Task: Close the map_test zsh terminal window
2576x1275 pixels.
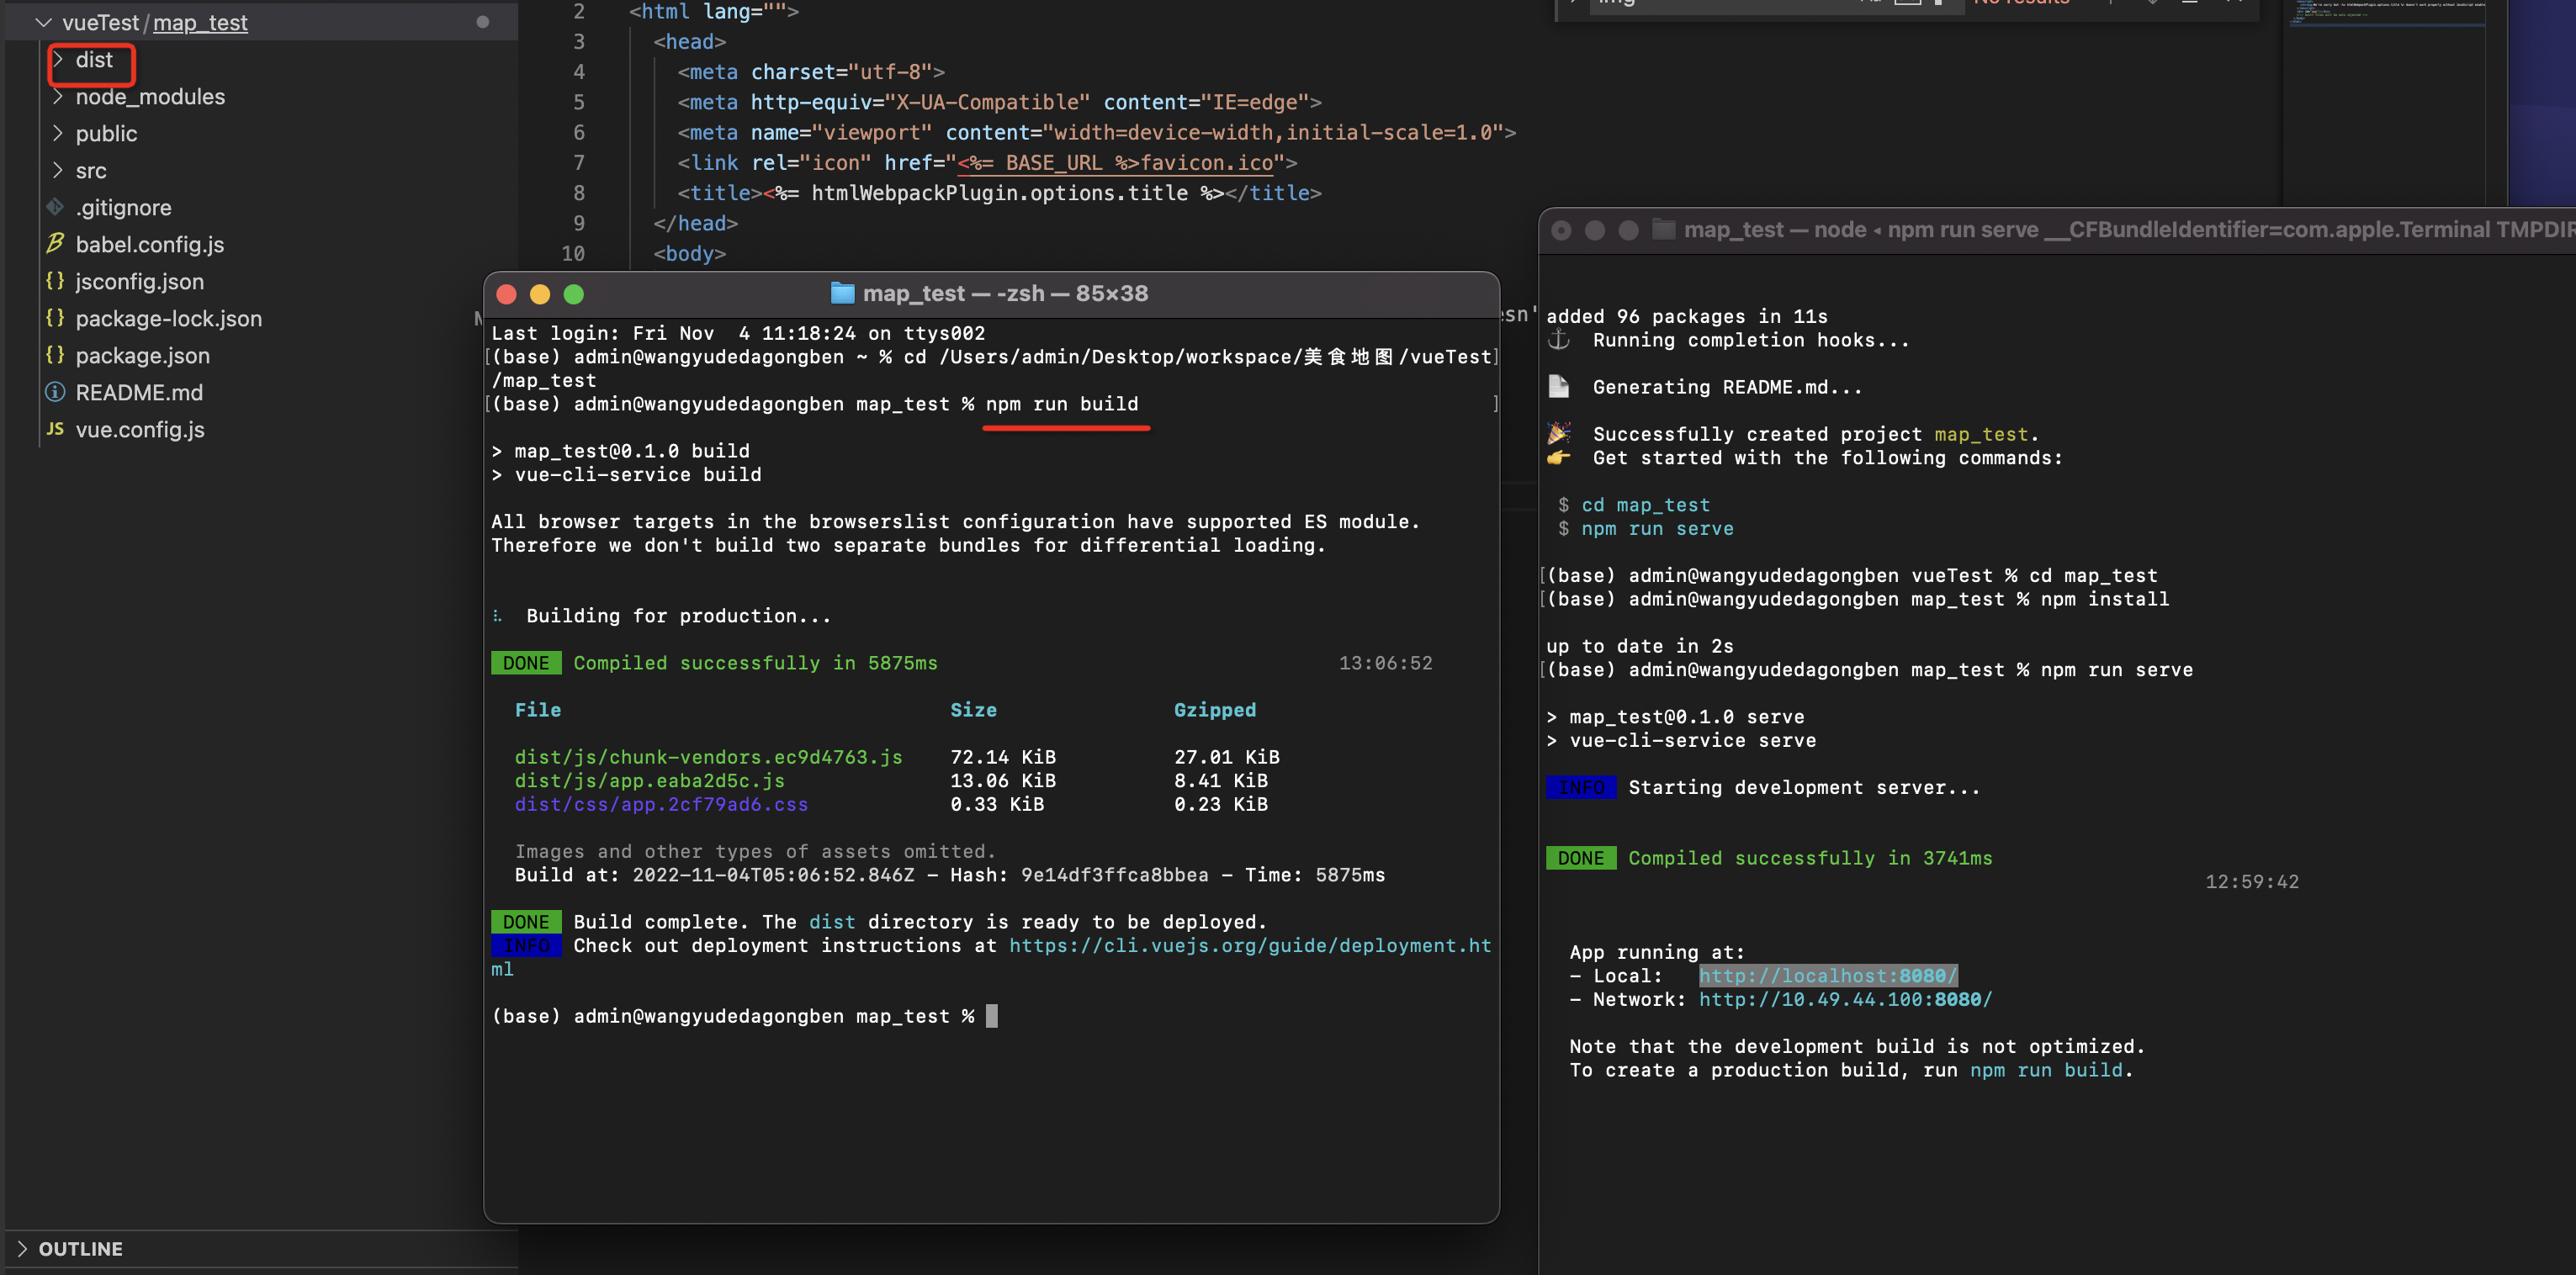Action: [x=506, y=294]
